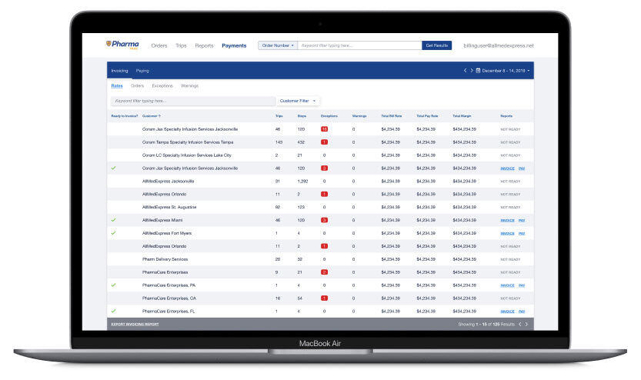Open the red 16 exceptions badge
This screenshot has height=380, width=641.
(x=324, y=129)
